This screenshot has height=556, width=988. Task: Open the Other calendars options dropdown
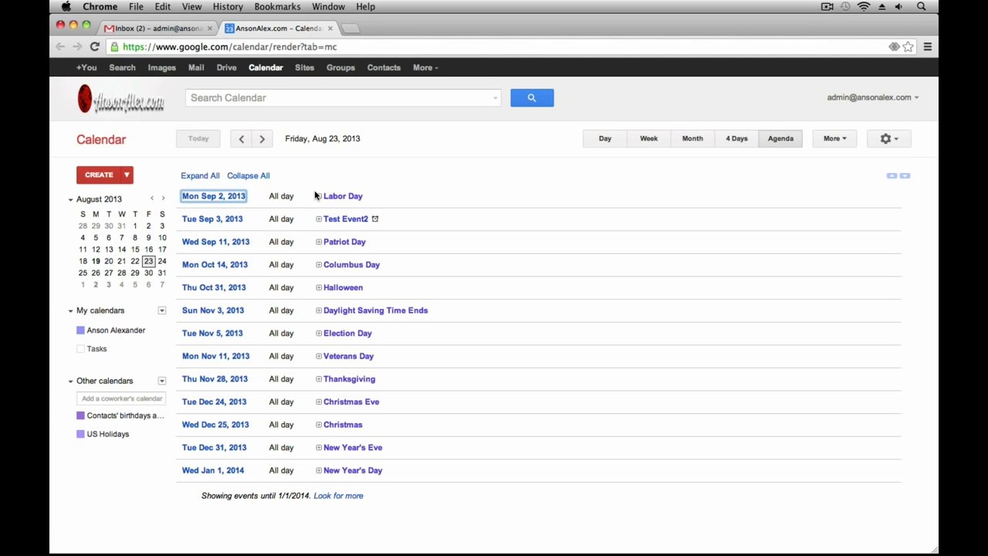click(x=162, y=381)
